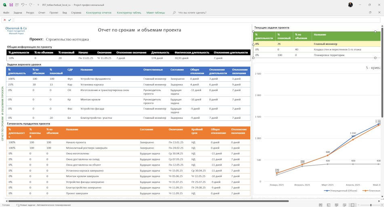Switch to Макет таблицы tab

tap(156, 12)
